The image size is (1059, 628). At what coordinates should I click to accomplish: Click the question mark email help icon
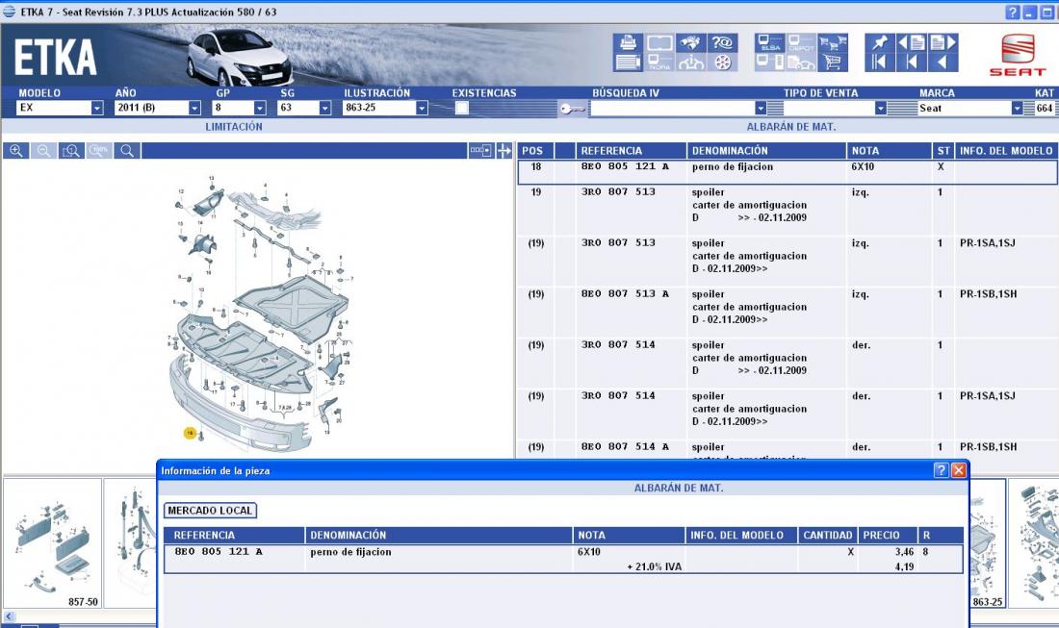(x=722, y=43)
